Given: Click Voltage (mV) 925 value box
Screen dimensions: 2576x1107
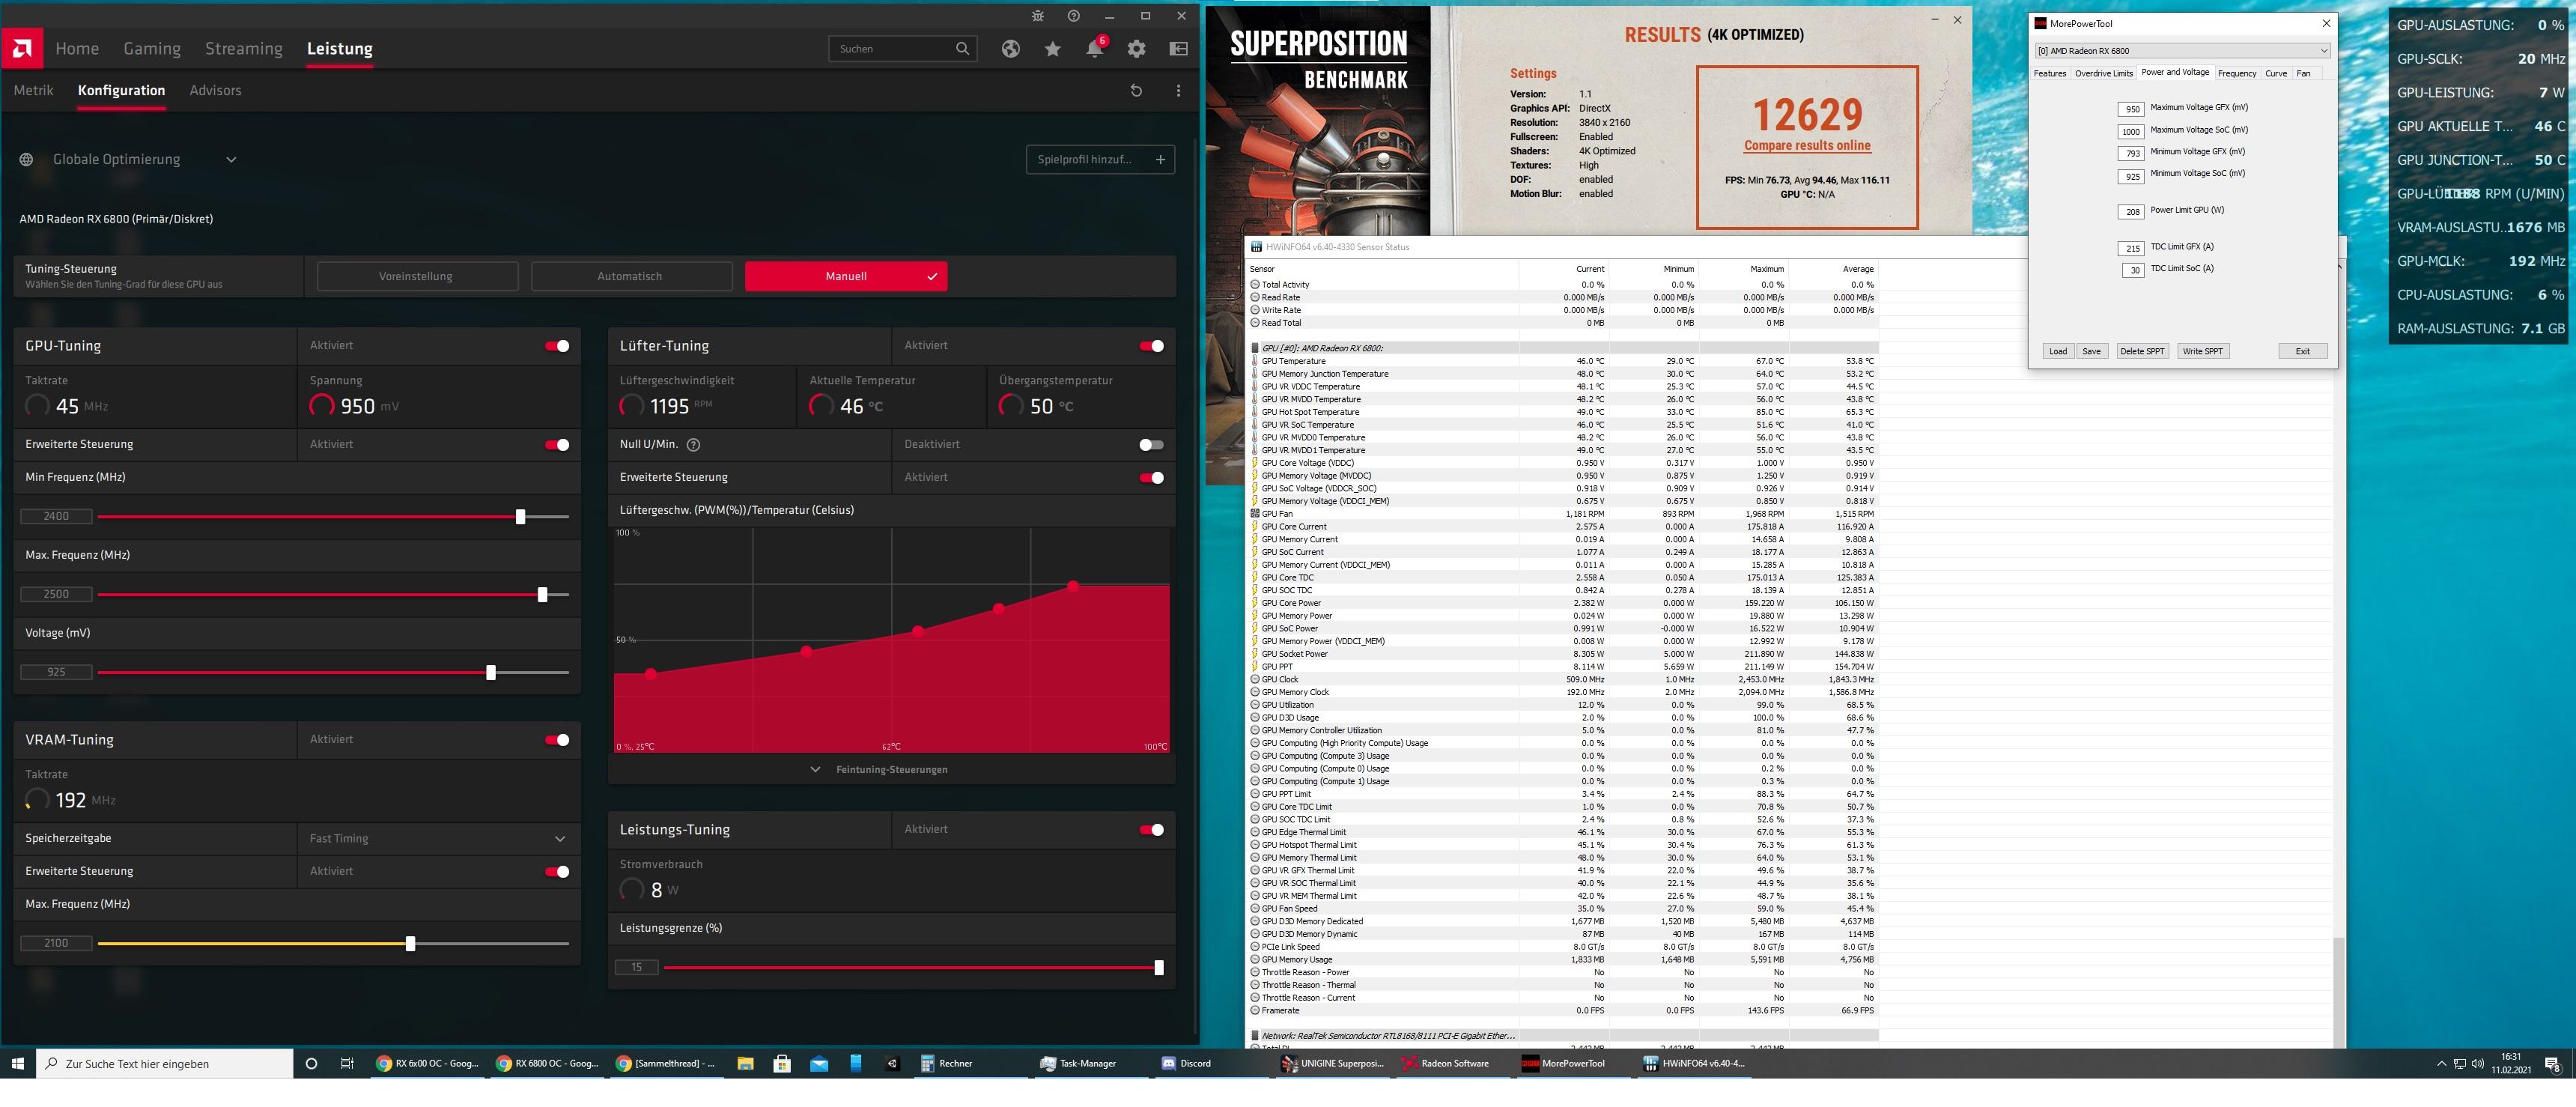Looking at the screenshot, I should 56,672.
